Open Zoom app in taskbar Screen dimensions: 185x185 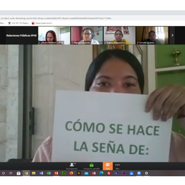(x=139, y=173)
